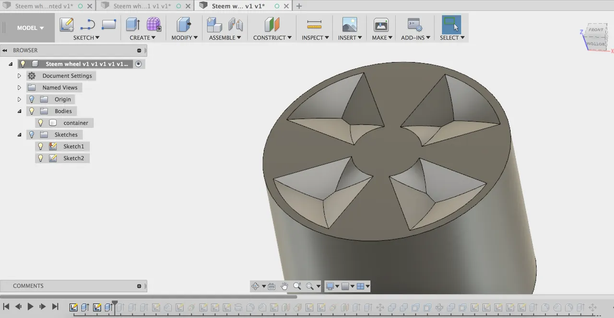Open the SKETCH dropdown menu
The width and height of the screenshot is (614, 318).
(86, 37)
